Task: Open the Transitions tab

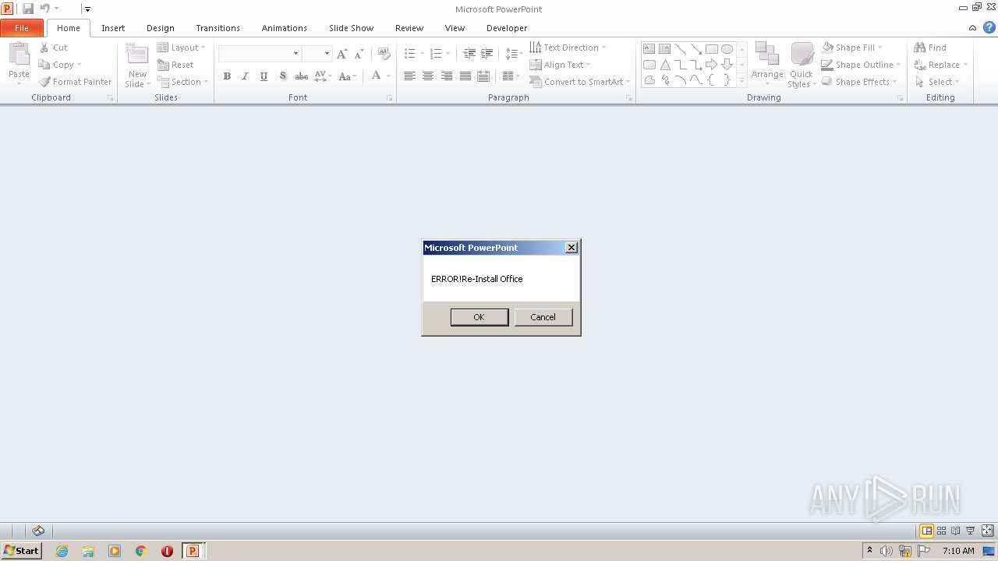Action: point(218,28)
